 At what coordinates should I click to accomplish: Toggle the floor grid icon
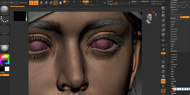[x=163, y=40]
